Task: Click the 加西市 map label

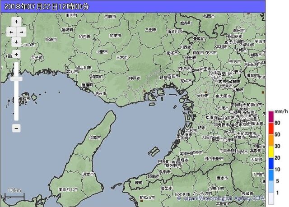Action: [84, 37]
